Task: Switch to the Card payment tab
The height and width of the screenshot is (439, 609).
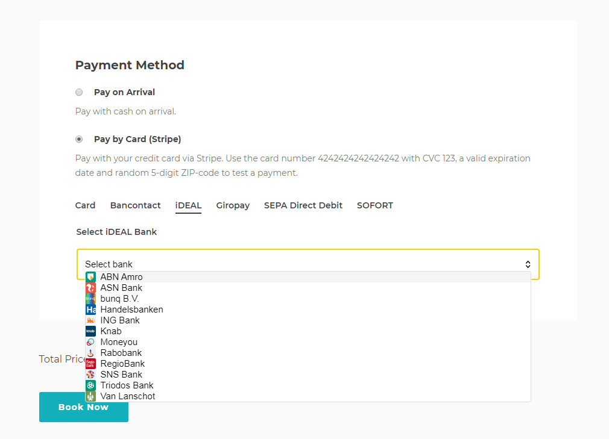Action: tap(85, 205)
